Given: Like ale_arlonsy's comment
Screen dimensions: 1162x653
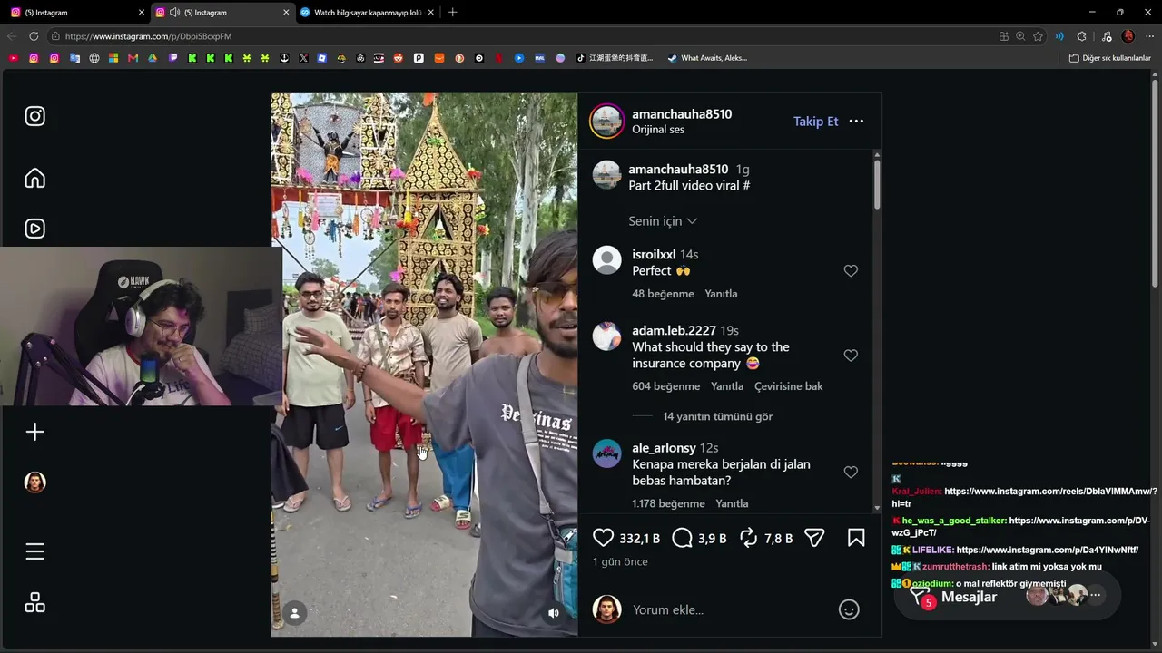Looking at the screenshot, I should [x=851, y=473].
